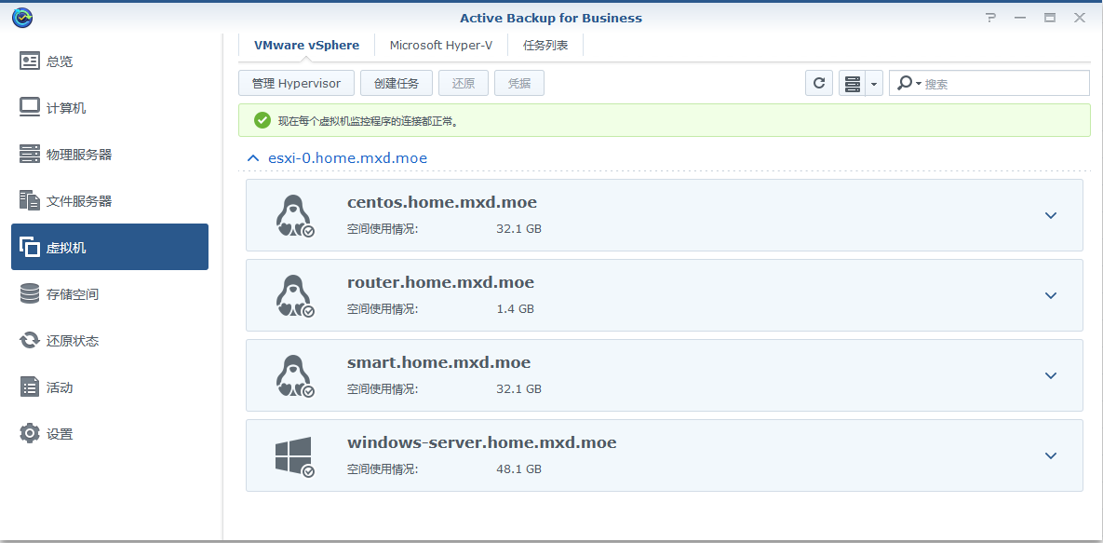Click the 文件服务器 file server icon
This screenshot has width=1103, height=543.
(x=29, y=201)
